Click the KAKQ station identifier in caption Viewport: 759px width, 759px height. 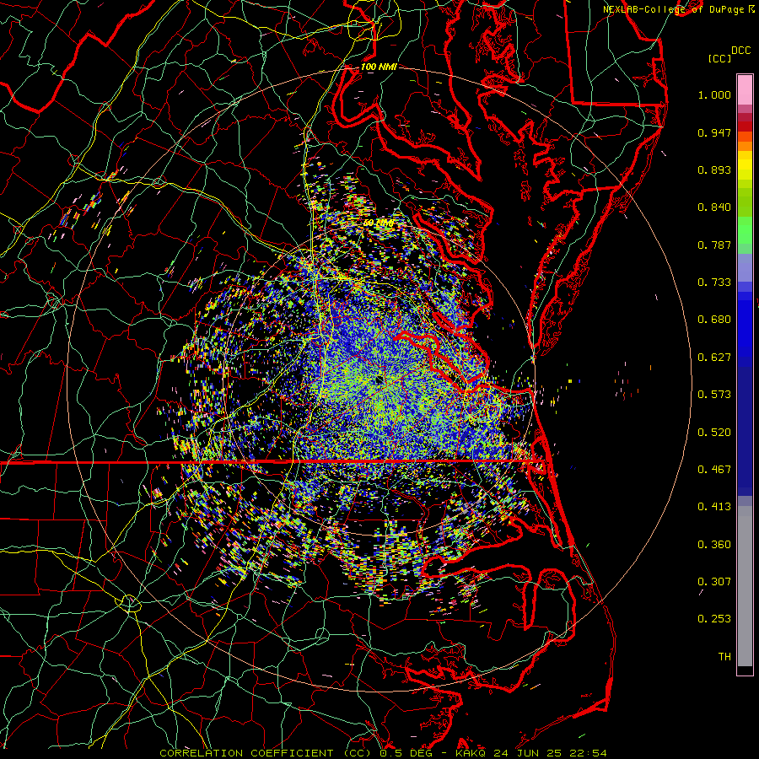pos(470,753)
